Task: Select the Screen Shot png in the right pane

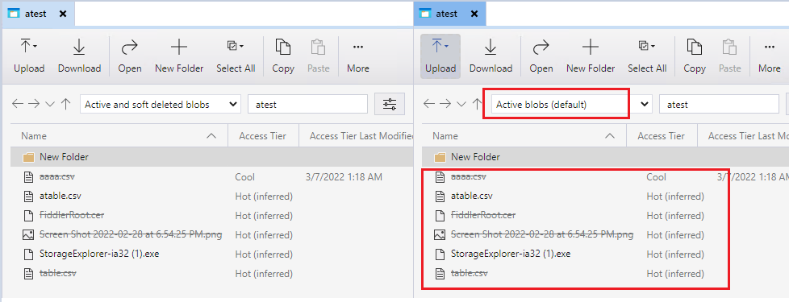Action: click(606, 234)
